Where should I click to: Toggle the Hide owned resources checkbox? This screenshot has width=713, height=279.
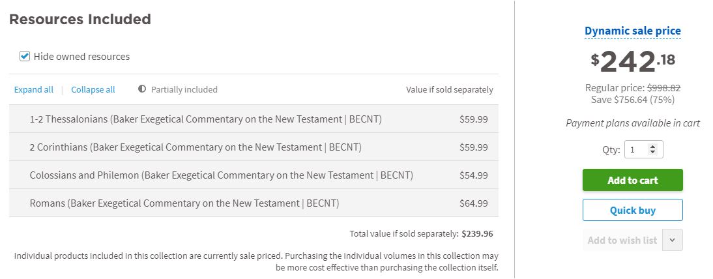click(x=25, y=57)
